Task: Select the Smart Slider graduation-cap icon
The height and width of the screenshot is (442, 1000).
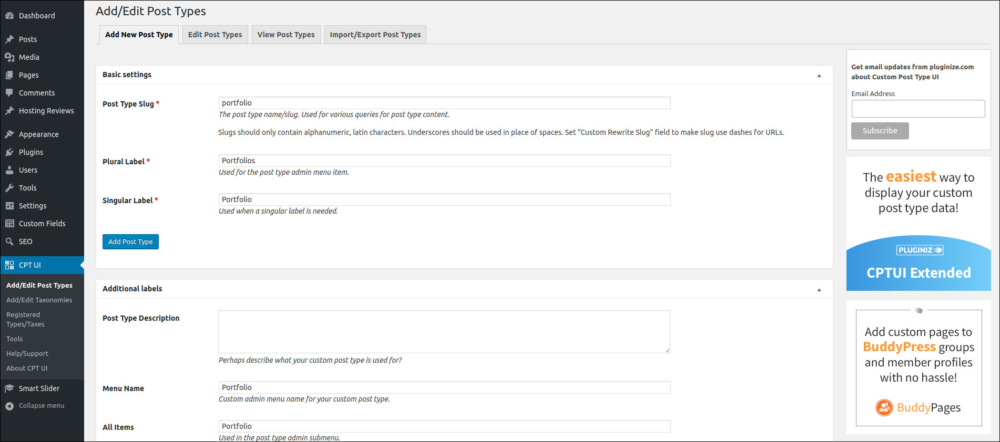Action: tap(9, 388)
